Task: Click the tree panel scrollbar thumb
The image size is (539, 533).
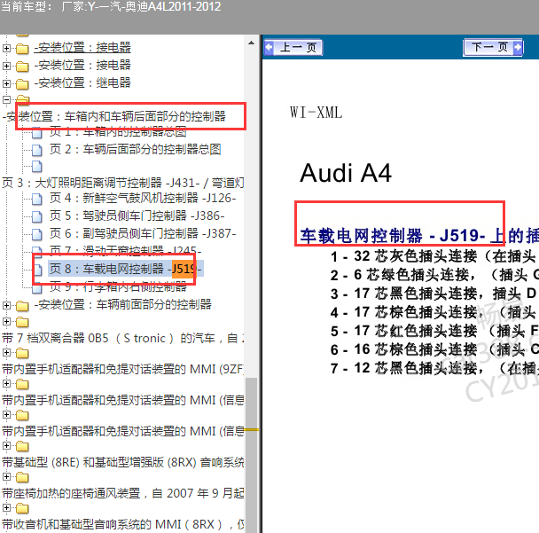Action: pos(251,455)
